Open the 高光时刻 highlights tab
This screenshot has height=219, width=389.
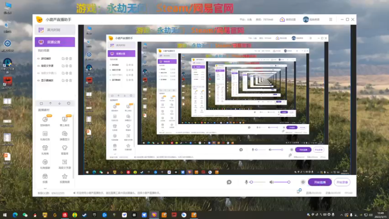(55, 30)
